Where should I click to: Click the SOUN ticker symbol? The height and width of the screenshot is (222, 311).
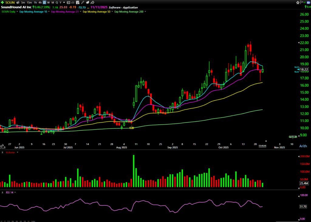point(10,2)
